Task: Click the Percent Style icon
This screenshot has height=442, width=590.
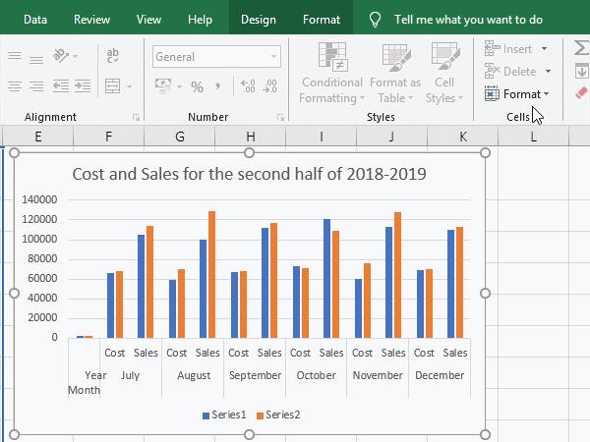Action: click(198, 86)
